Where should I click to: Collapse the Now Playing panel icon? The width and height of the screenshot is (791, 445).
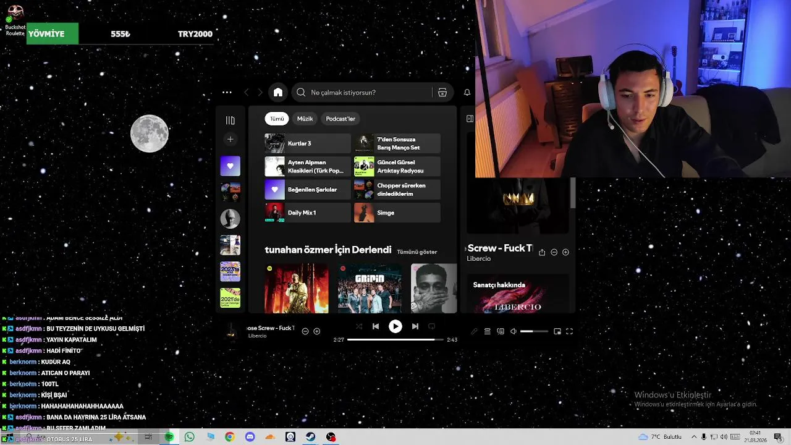click(470, 119)
